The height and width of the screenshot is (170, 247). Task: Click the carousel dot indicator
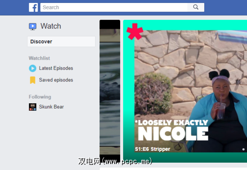pos(243,149)
